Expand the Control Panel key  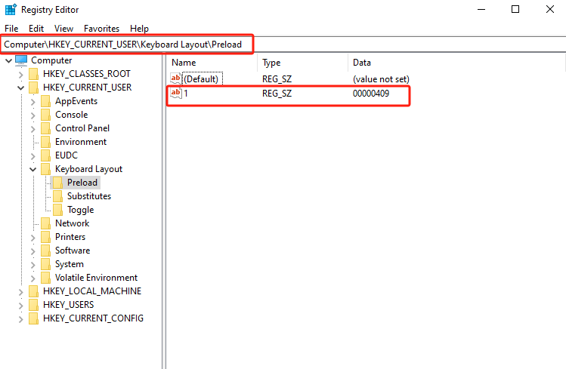coord(32,128)
